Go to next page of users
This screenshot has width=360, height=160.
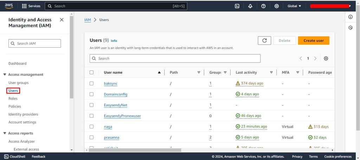coord(315,59)
